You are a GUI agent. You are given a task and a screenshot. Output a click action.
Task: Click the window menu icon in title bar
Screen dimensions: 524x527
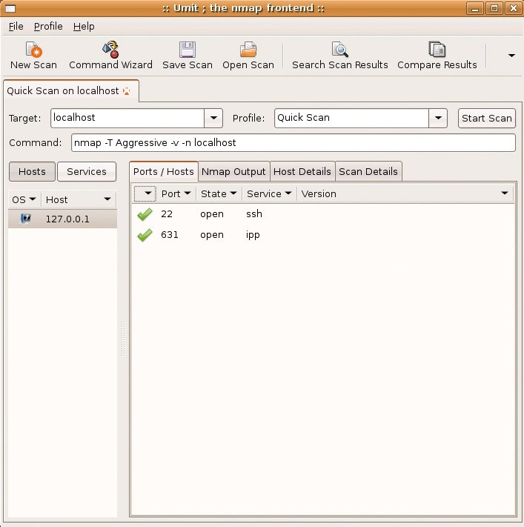click(10, 8)
